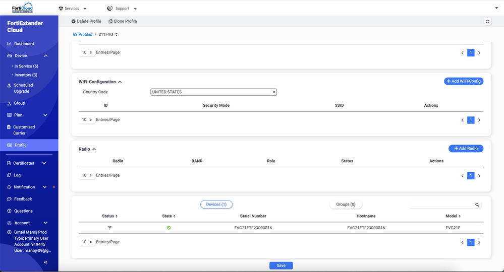Open the Services menu in header
The width and height of the screenshot is (504, 272).
tap(73, 9)
